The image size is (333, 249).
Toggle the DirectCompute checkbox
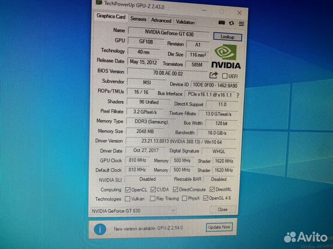click(x=175, y=190)
